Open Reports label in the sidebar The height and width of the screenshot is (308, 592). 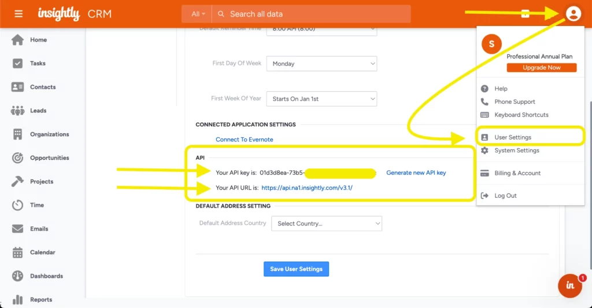point(41,300)
